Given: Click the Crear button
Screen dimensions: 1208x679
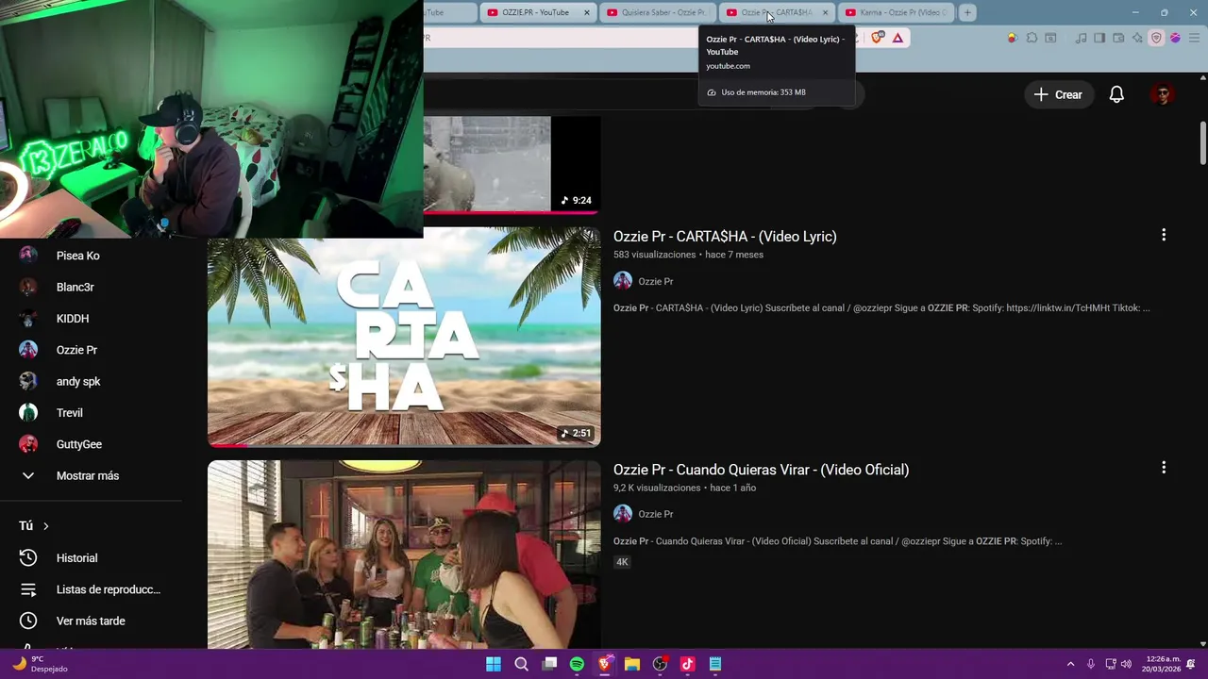Looking at the screenshot, I should point(1058,94).
